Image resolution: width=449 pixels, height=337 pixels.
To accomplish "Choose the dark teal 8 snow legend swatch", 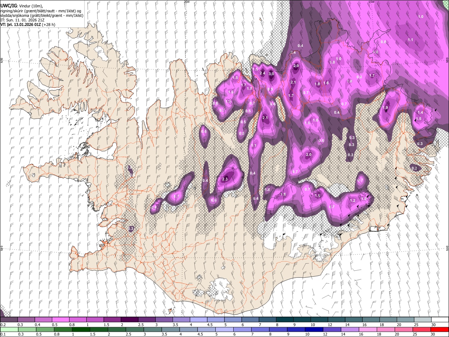I will coord(284,320).
